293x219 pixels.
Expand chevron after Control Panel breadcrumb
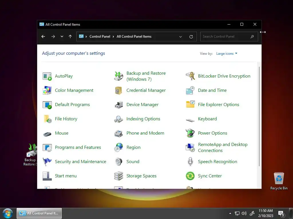(x=113, y=36)
